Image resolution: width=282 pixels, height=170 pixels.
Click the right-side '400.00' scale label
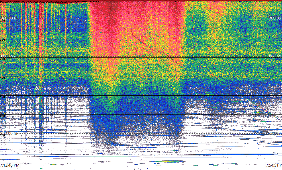[x=275, y=95]
